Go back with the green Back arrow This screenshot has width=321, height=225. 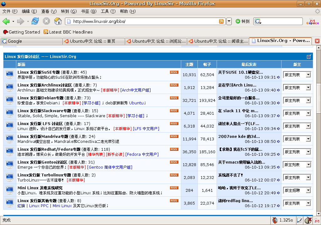pyautogui.click(x=6, y=21)
